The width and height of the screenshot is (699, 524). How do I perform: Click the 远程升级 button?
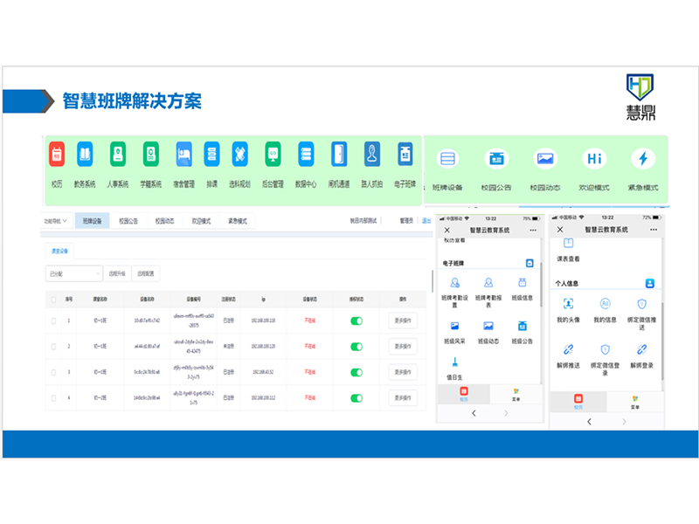coord(117,273)
